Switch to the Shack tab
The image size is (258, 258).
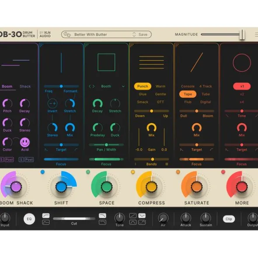click(x=25, y=86)
